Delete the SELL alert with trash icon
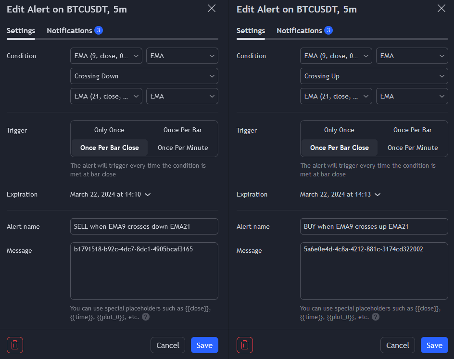This screenshot has height=359, width=454. tap(15, 345)
